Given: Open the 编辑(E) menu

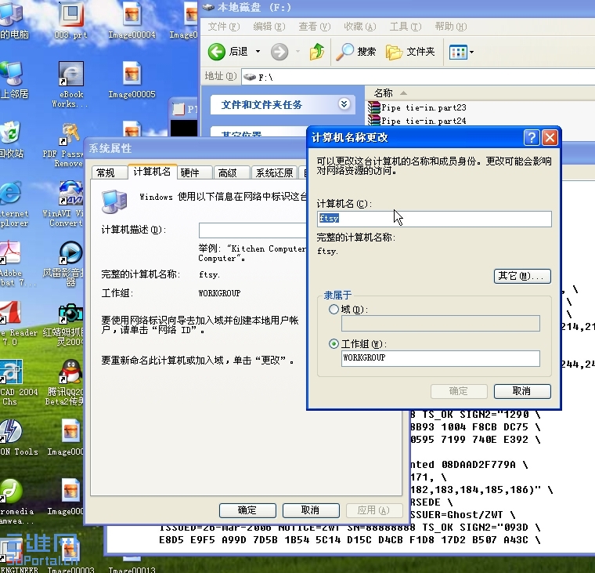Looking at the screenshot, I should pos(269,27).
